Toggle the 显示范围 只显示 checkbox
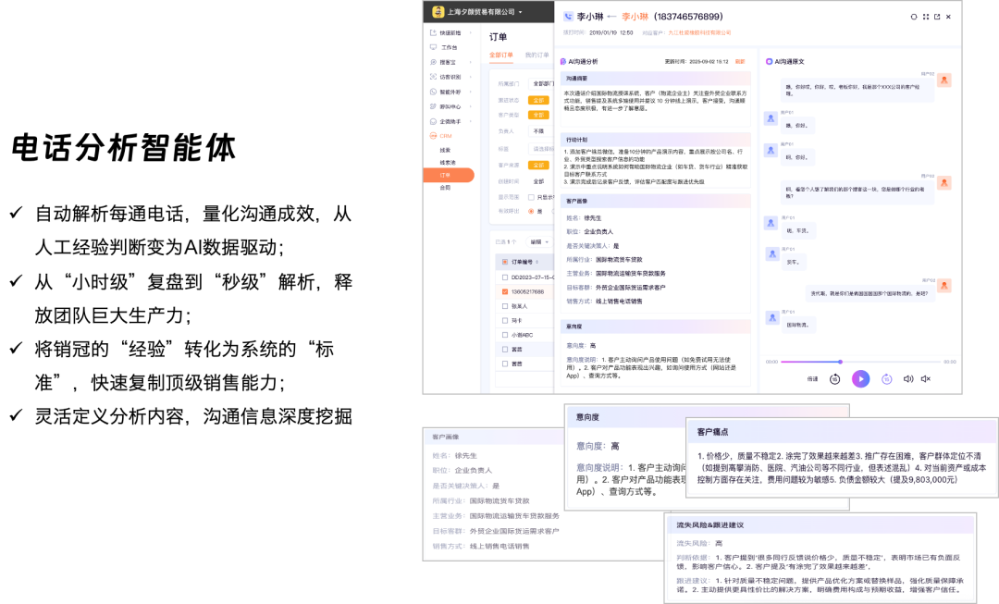Screen dimensions: 999x604 tap(531, 197)
